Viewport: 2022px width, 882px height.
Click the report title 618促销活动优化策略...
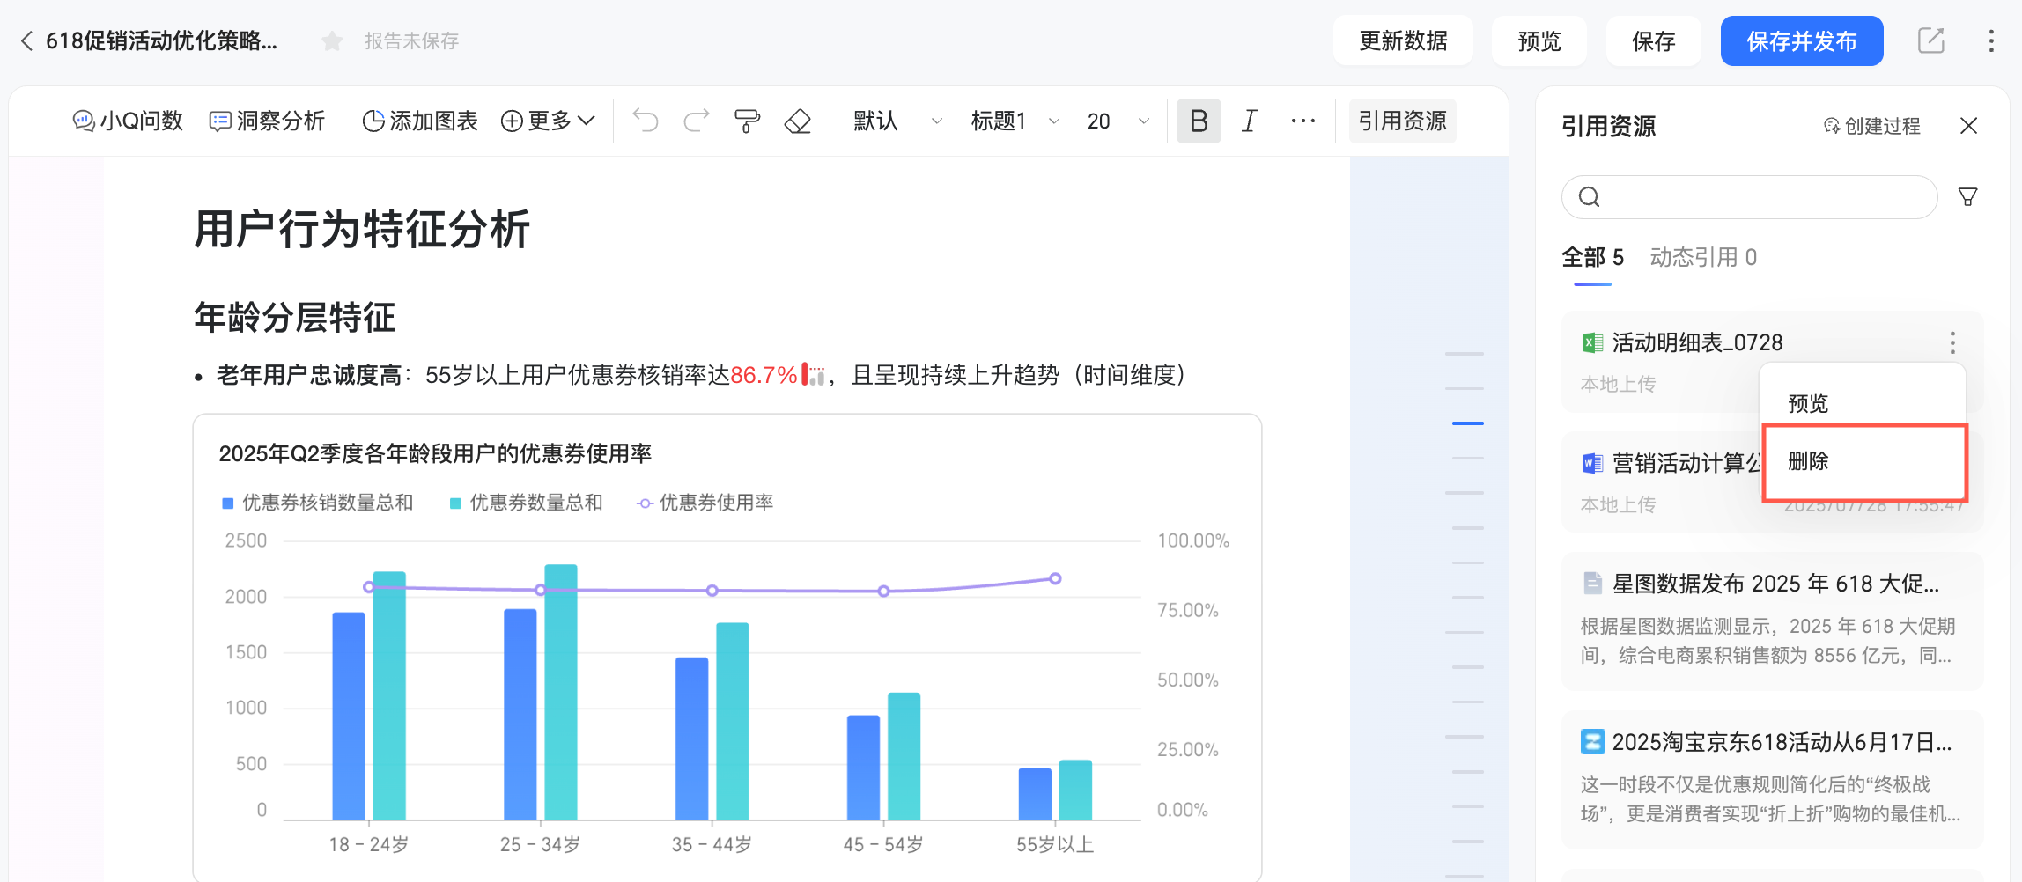pos(161,41)
